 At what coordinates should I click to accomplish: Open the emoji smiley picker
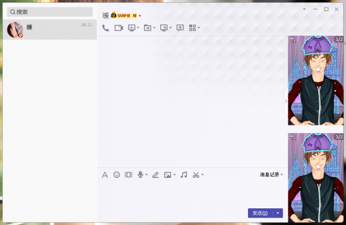coord(116,175)
